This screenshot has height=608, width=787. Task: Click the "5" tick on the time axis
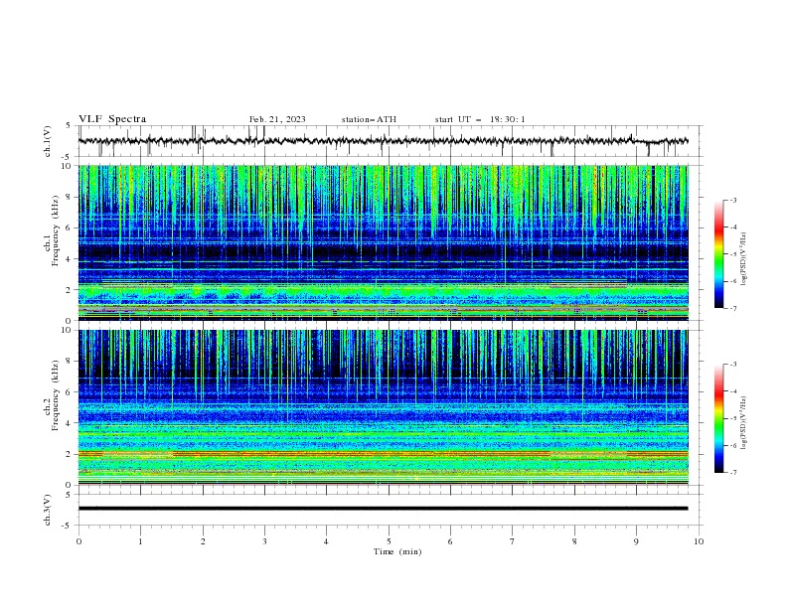click(389, 541)
